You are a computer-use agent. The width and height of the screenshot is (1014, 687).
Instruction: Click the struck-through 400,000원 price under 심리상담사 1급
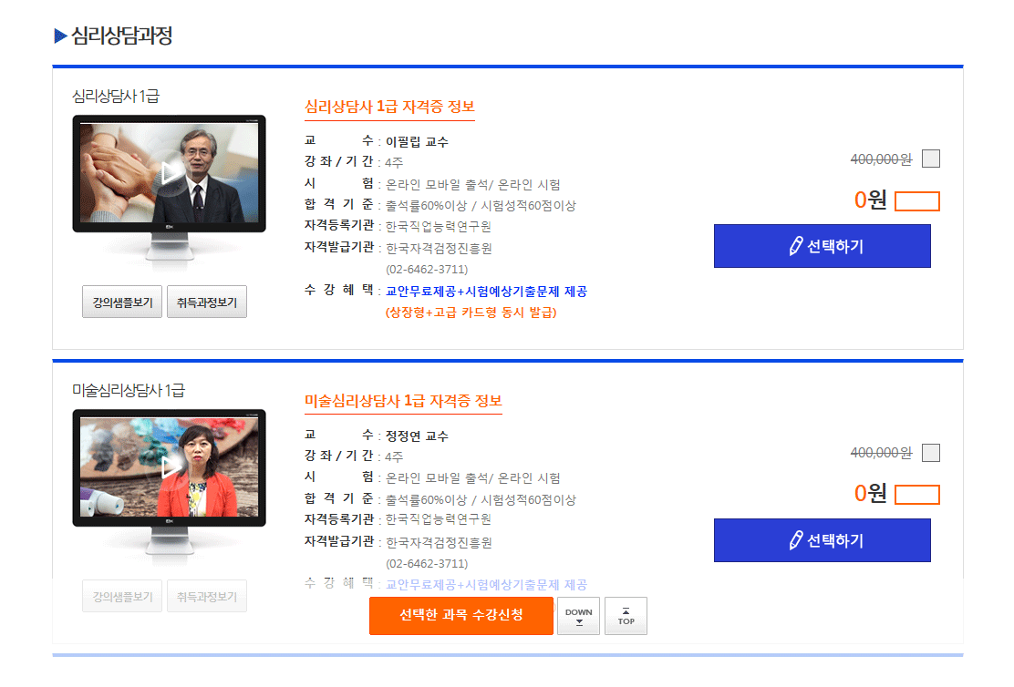point(882,159)
